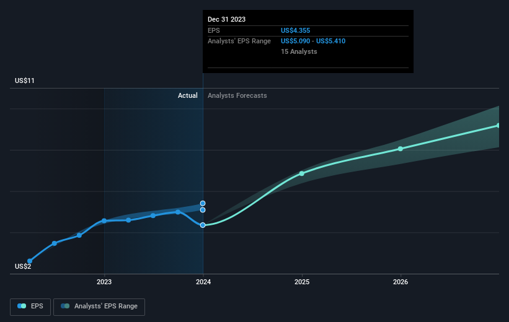The width and height of the screenshot is (509, 322).
Task: Click the US$2 y-axis label
Action: click(x=23, y=266)
